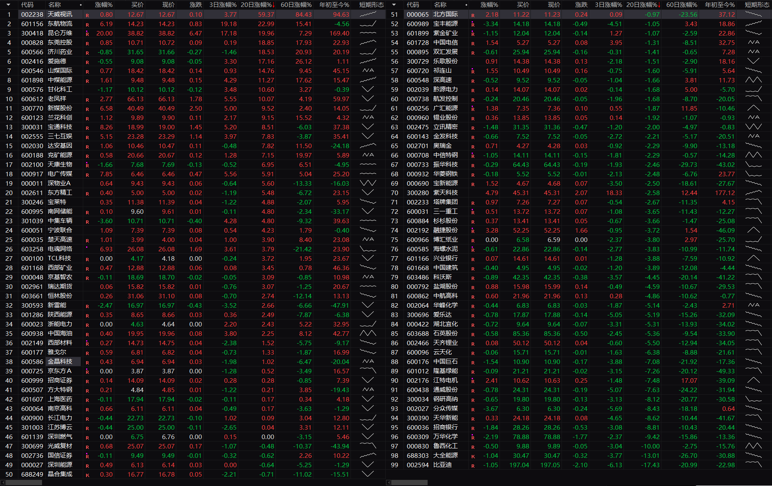Select the stock name 宝丰能源
The width and height of the screenshot is (772, 486).
click(446, 24)
